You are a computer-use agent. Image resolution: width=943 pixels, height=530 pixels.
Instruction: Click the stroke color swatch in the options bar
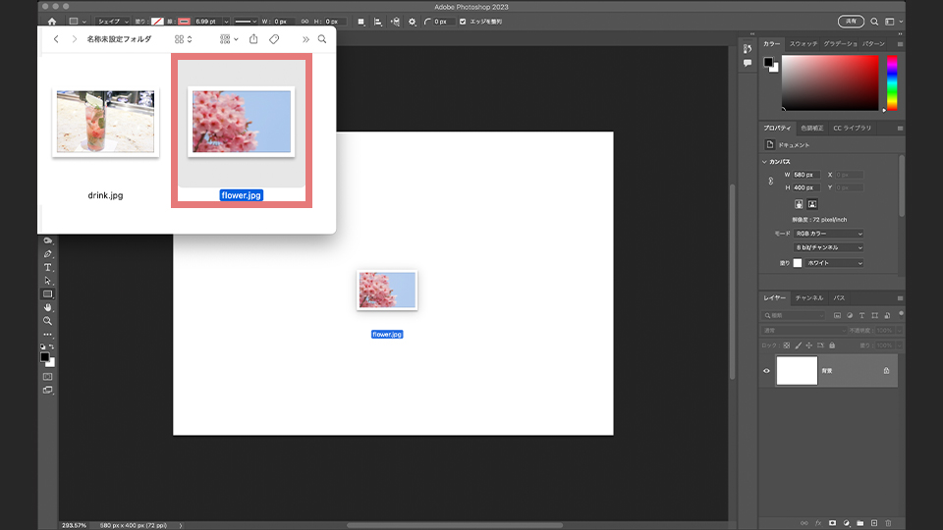[x=184, y=22]
